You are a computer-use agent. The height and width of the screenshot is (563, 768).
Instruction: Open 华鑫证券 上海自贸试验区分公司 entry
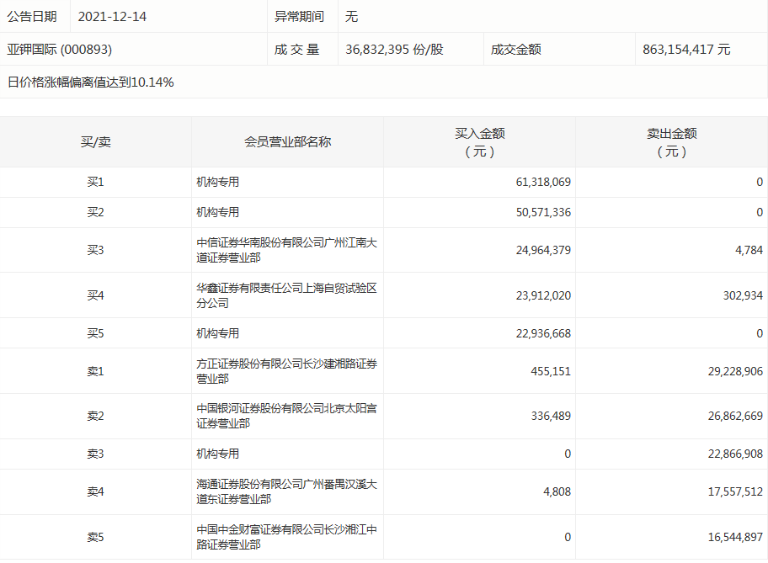click(x=286, y=295)
